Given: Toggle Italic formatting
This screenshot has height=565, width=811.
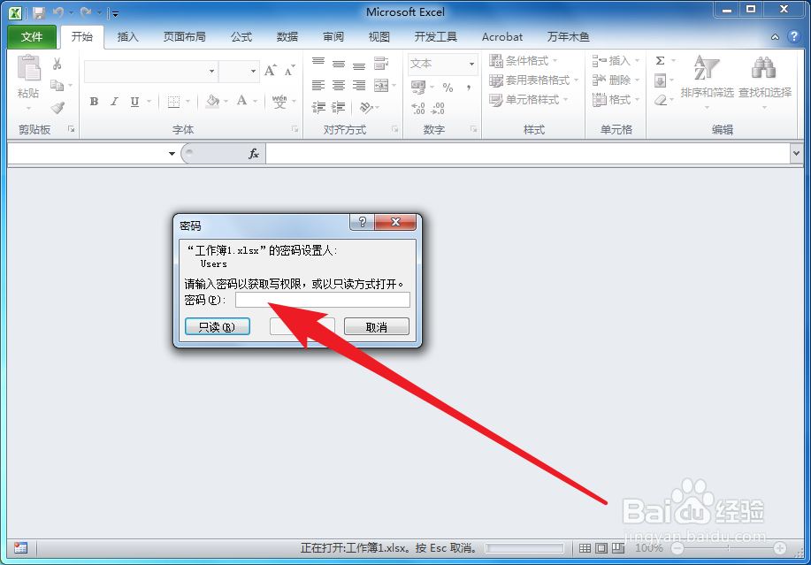Looking at the screenshot, I should click(x=112, y=101).
